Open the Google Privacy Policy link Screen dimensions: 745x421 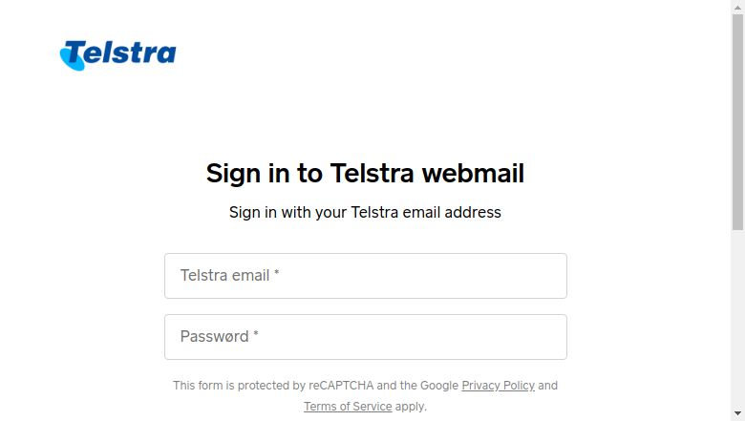[498, 386]
